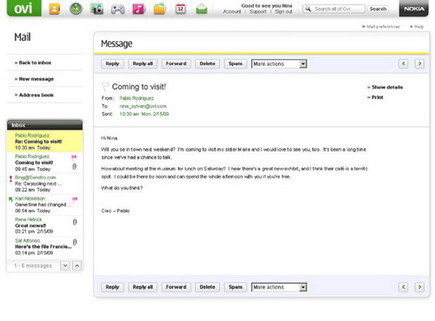Click the green Ovi logo

24,8
